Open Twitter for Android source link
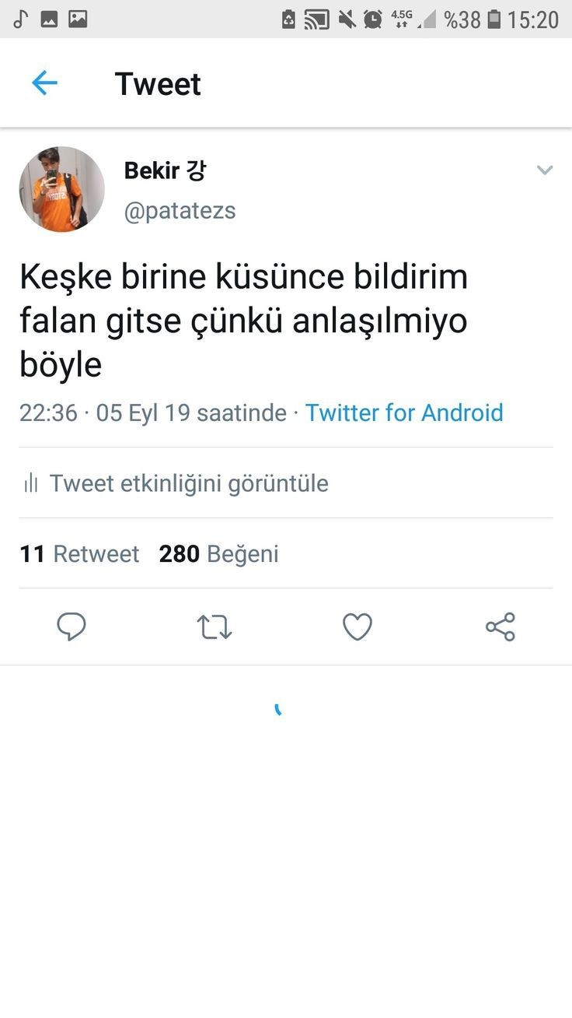The height and width of the screenshot is (1018, 572). (x=404, y=412)
